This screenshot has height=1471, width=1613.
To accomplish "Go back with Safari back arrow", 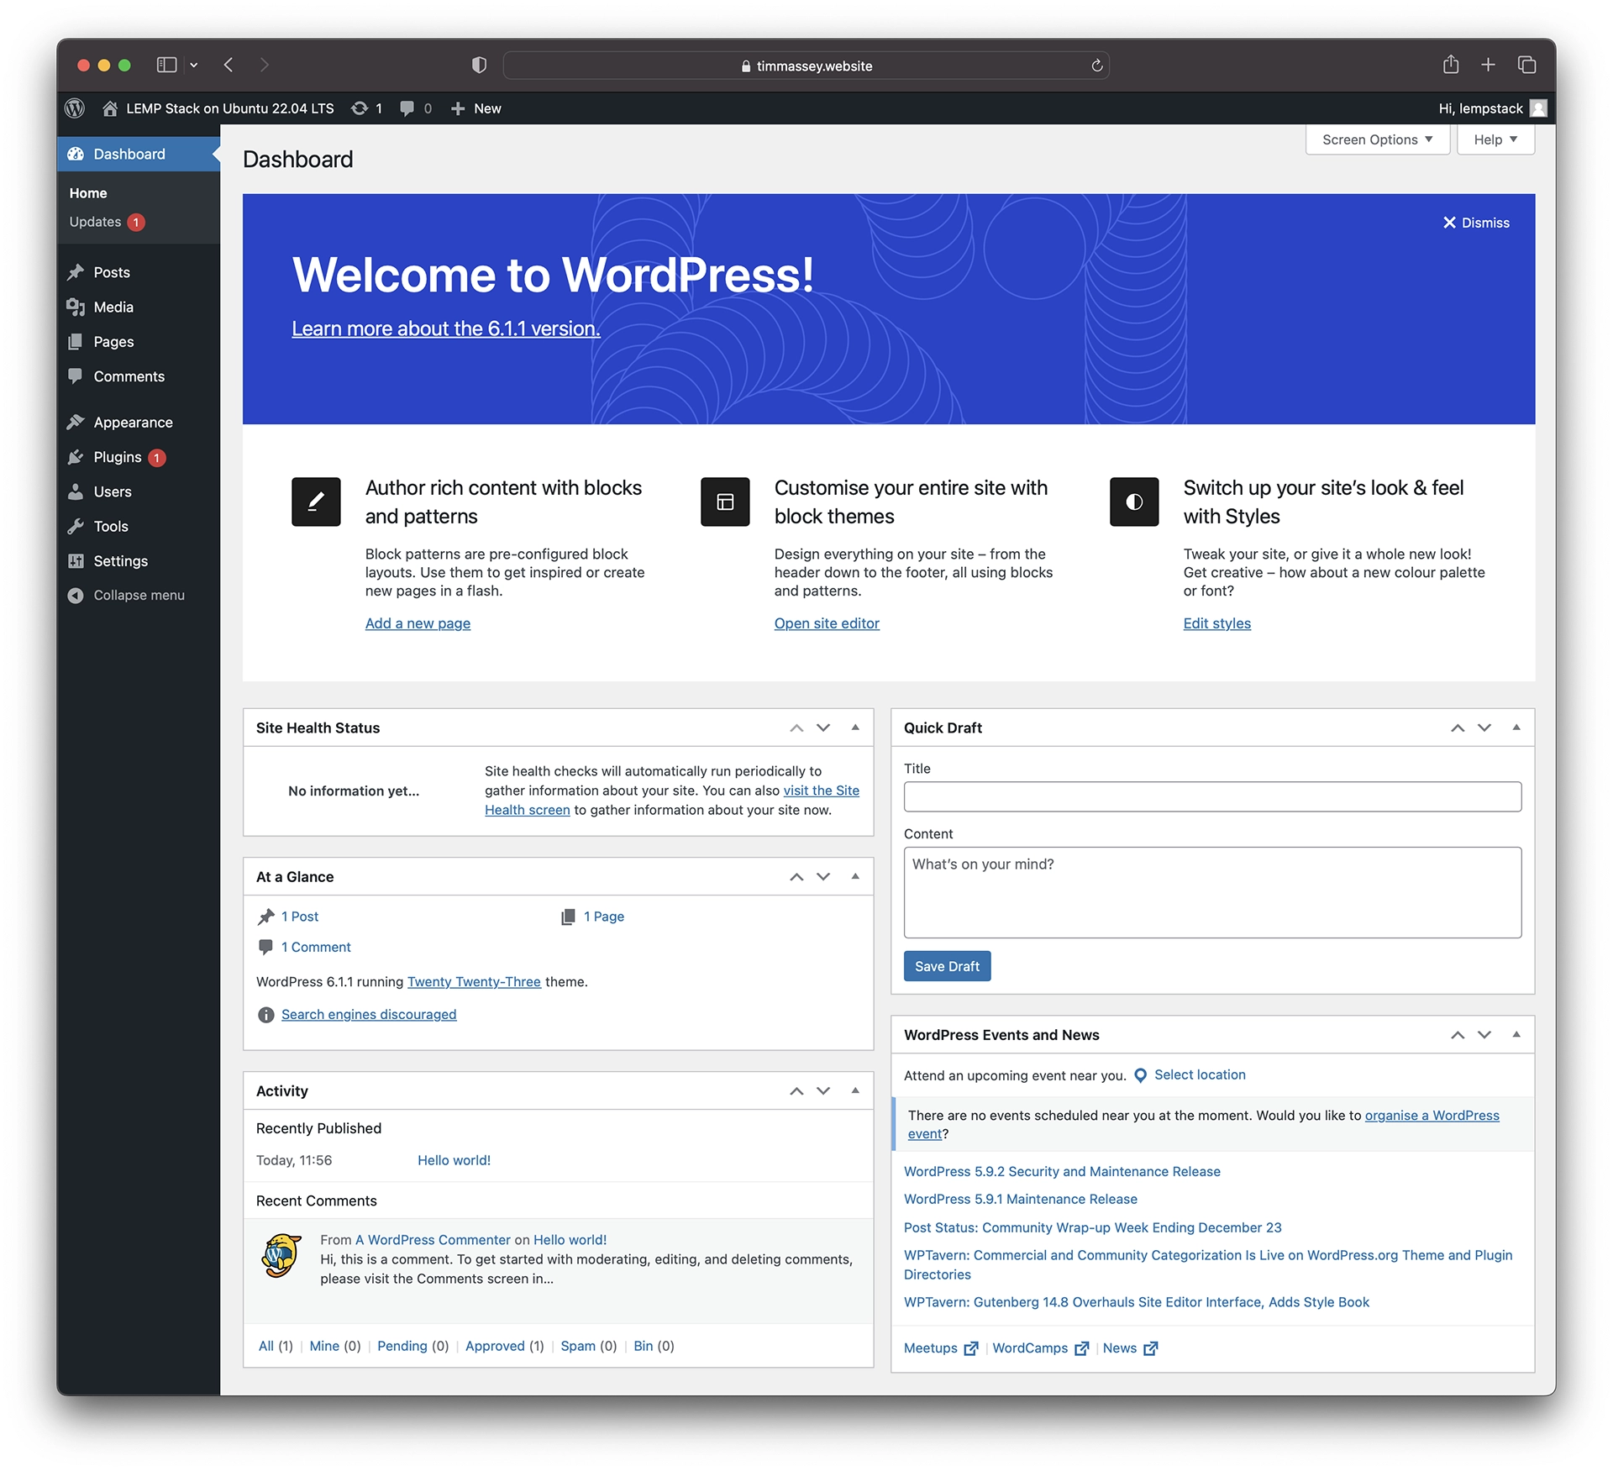I will [229, 65].
